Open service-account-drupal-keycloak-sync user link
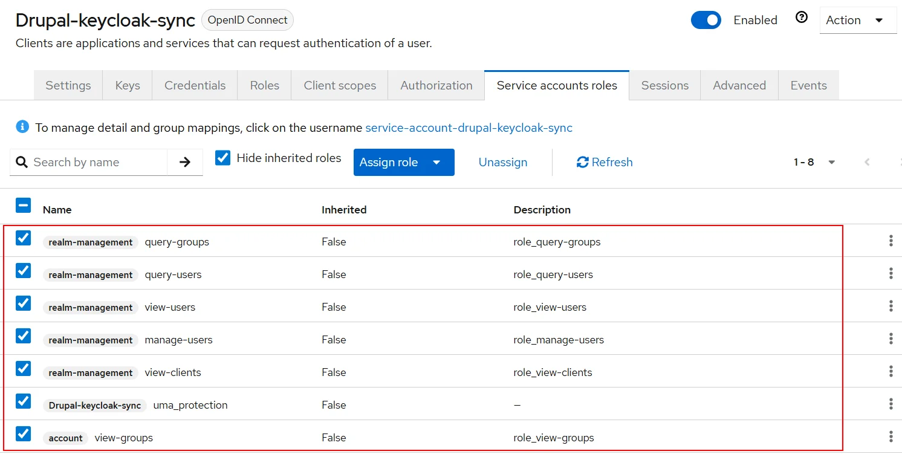The image size is (902, 454). 469,128
